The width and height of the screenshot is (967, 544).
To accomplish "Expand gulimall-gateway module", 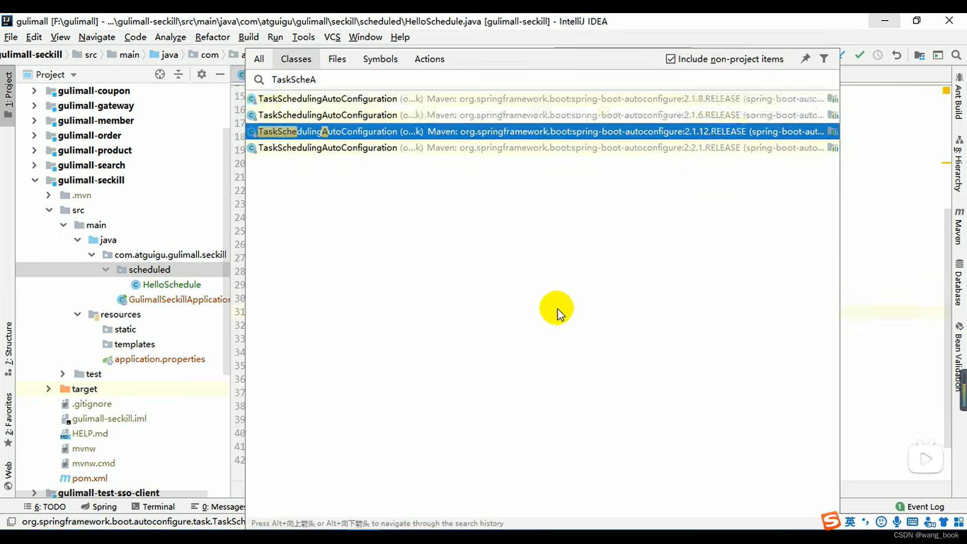I will [34, 106].
